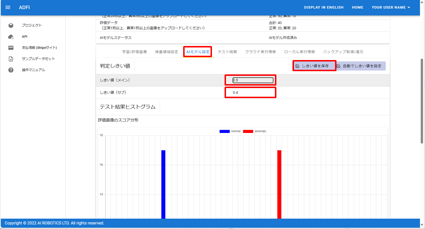Open 操作マニュアル in sidebar
Viewport: 425px width, 229px height.
click(33, 70)
